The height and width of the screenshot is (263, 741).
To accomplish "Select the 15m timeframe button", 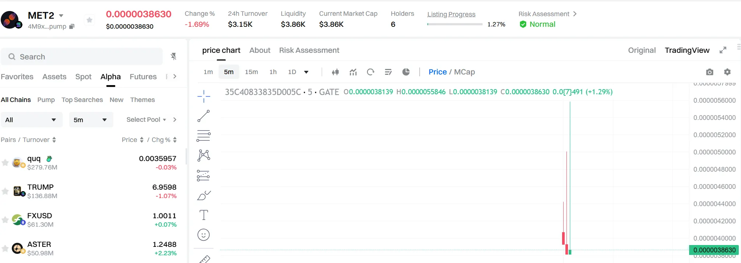I will (x=251, y=72).
